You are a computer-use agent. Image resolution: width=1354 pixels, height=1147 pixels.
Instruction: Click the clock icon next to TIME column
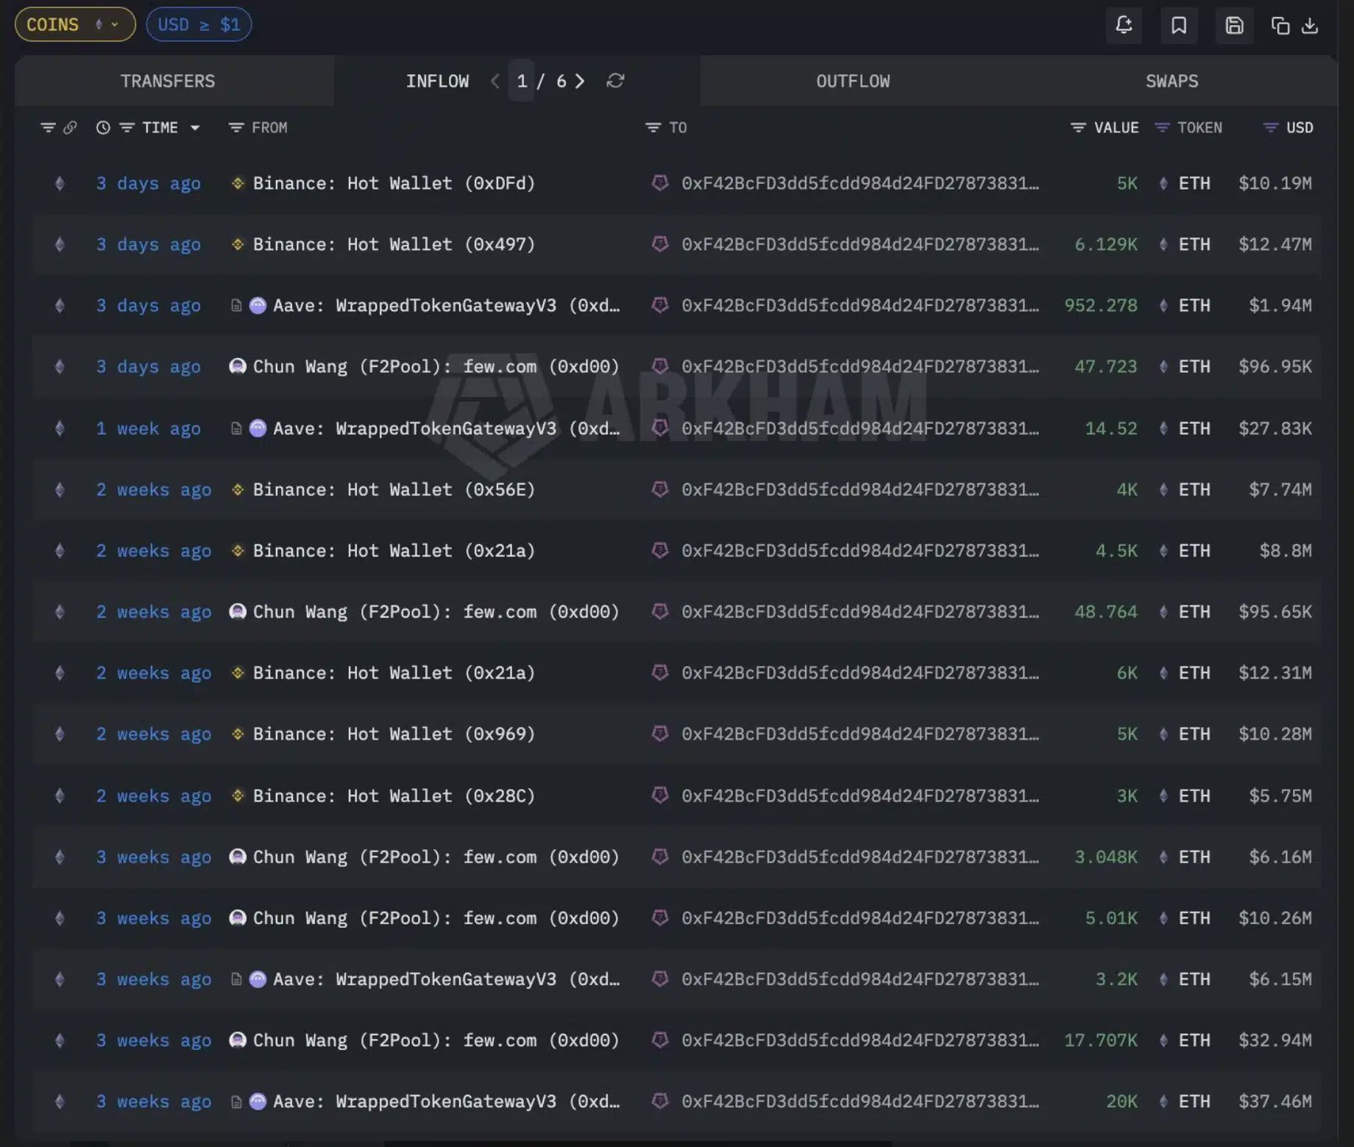click(102, 126)
